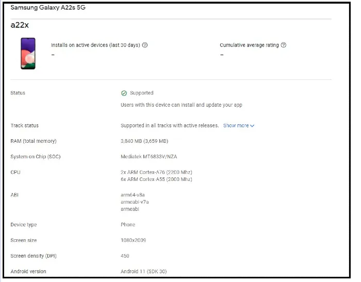Click the plain armeabi ABI entry
This screenshot has height=282, width=361.
[x=130, y=209]
